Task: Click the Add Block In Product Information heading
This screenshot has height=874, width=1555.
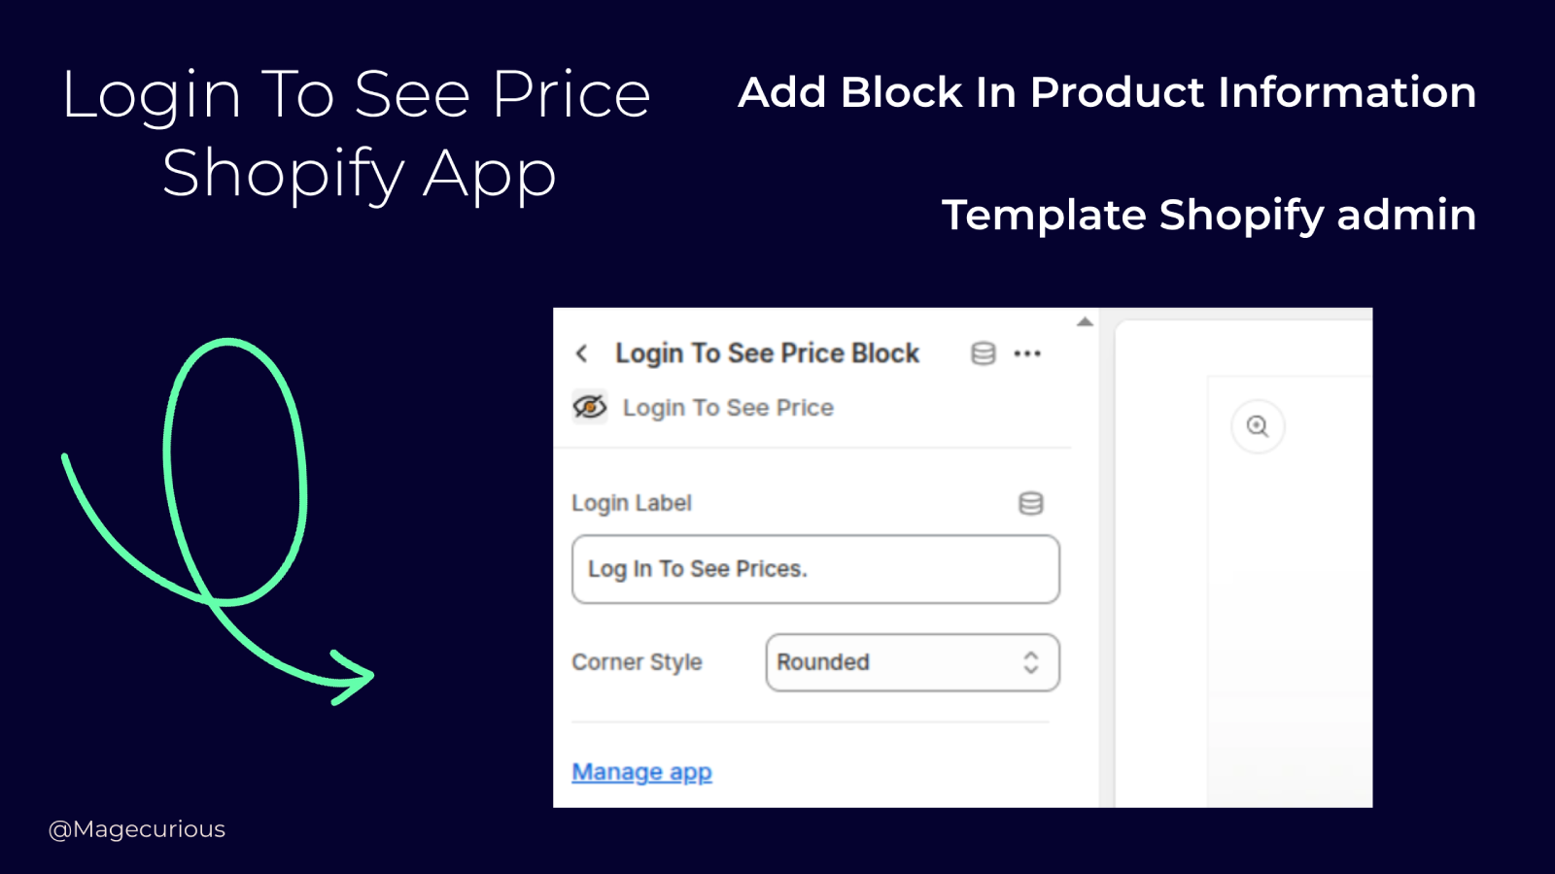Action: [x=1107, y=92]
